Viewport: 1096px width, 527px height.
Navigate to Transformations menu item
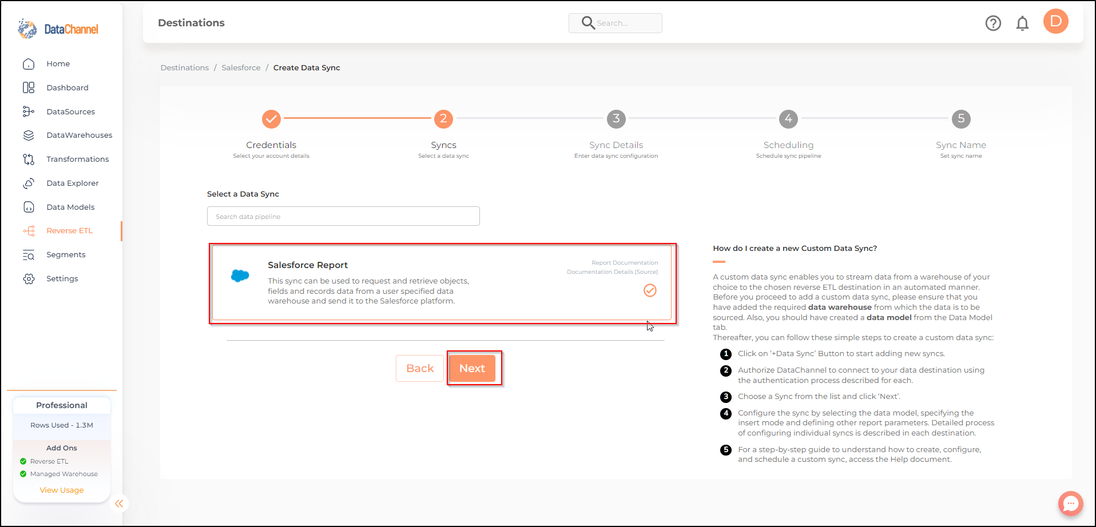click(x=78, y=159)
